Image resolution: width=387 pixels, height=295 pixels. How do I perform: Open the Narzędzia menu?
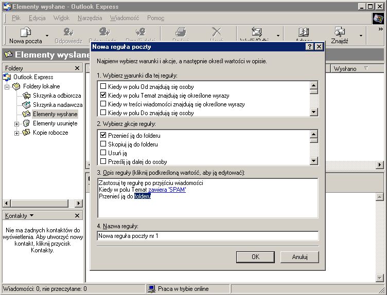tap(90, 18)
